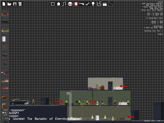This screenshot has height=123, width=164.
Task: Select the black car on the street
Action: tap(19, 102)
